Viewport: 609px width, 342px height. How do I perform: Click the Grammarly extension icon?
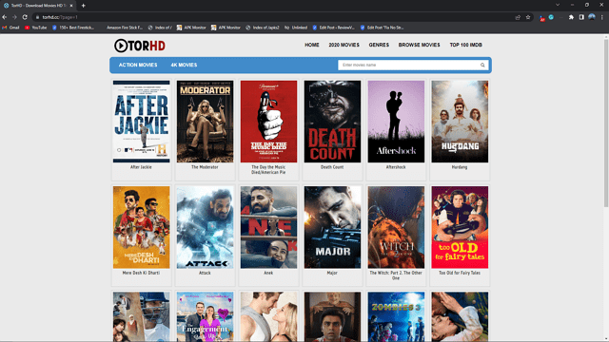click(x=551, y=17)
